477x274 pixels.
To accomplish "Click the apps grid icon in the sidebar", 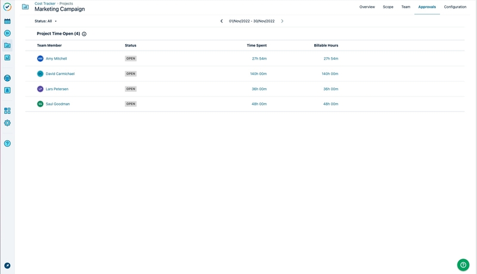I will coord(7,111).
